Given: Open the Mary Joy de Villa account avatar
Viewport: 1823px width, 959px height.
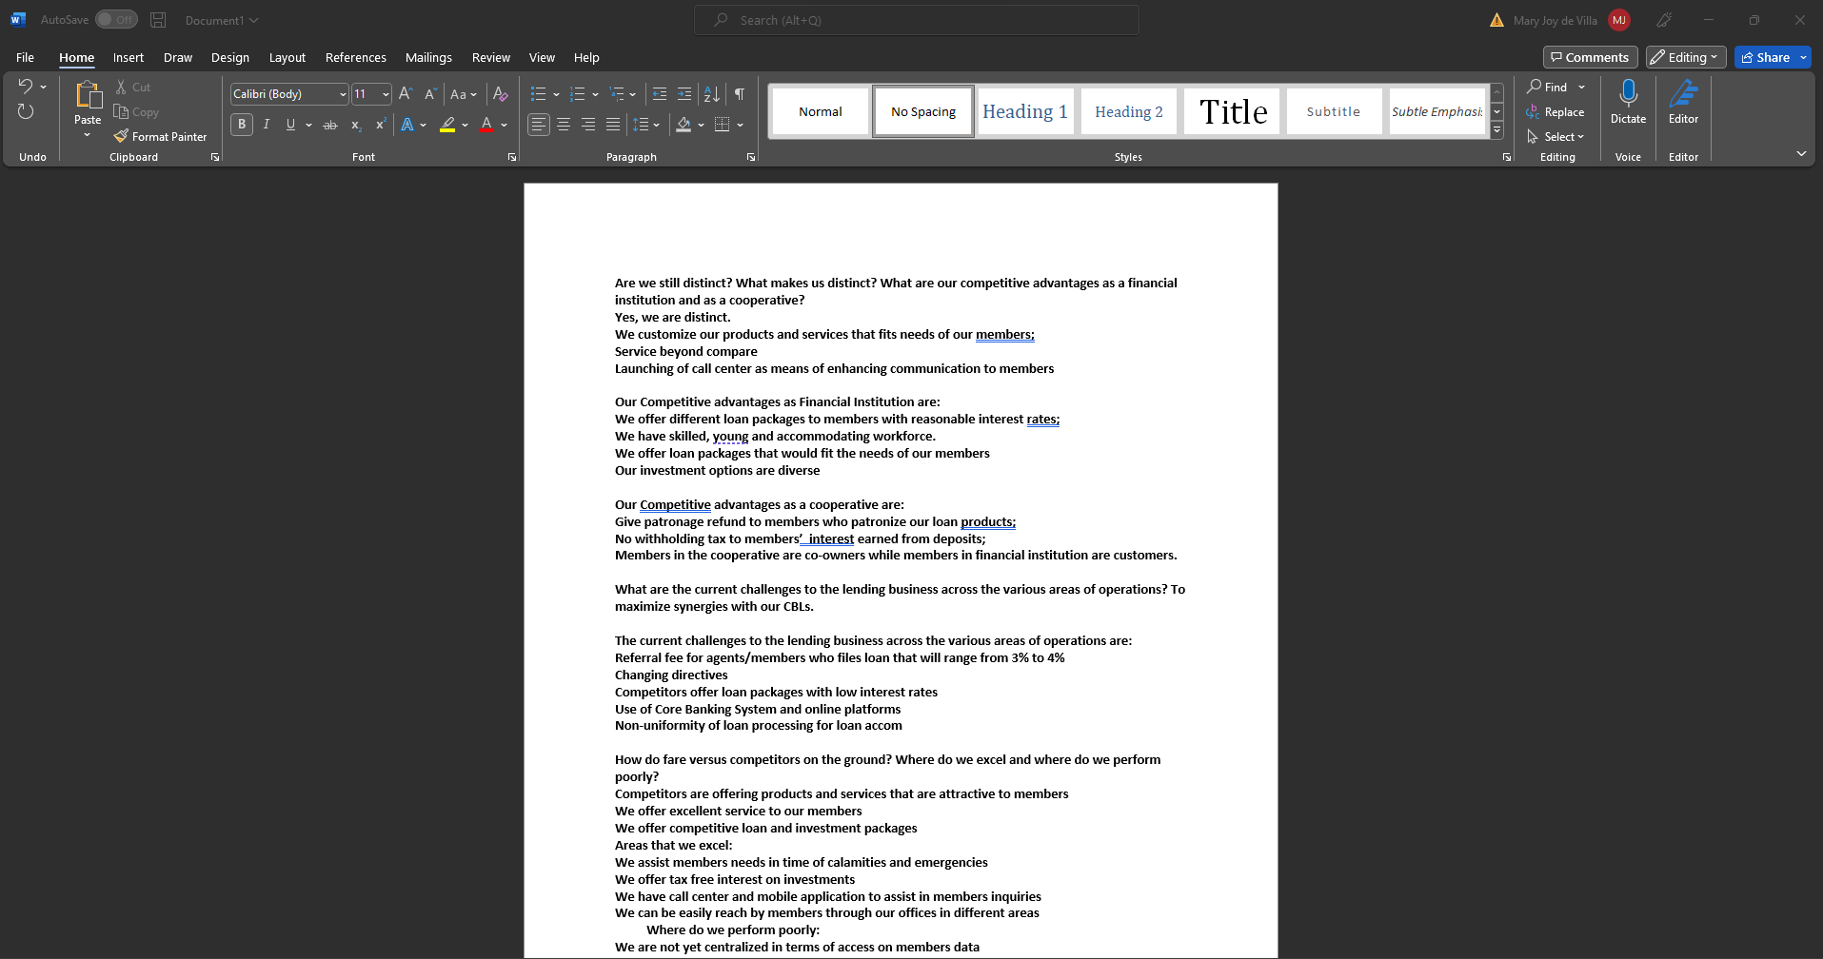Looking at the screenshot, I should [1619, 20].
